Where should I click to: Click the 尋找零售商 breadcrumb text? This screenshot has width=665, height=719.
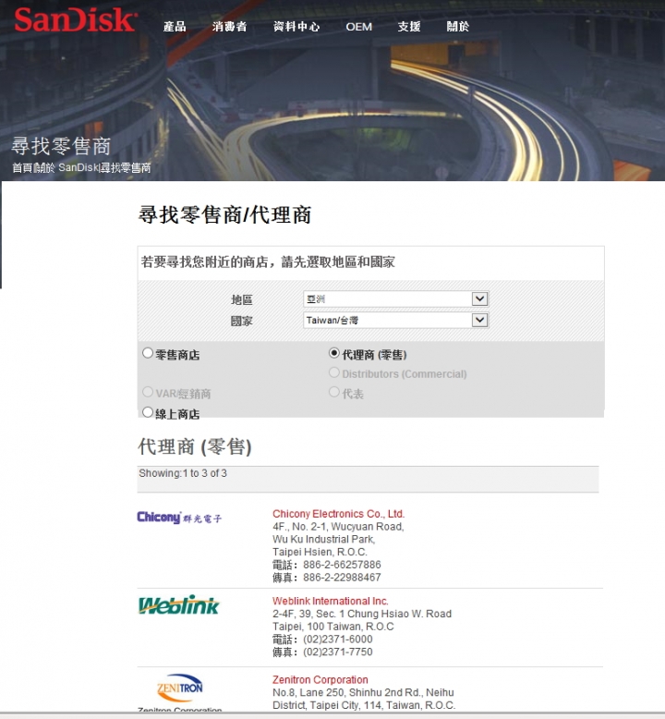[126, 168]
